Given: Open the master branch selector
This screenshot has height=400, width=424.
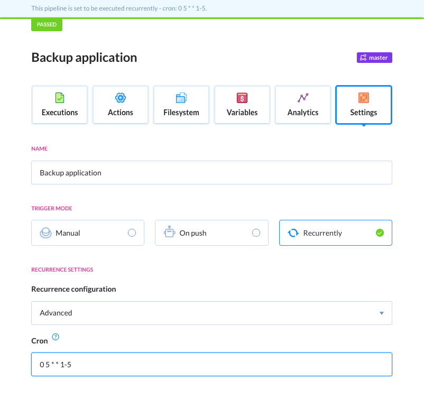Looking at the screenshot, I should (374, 58).
